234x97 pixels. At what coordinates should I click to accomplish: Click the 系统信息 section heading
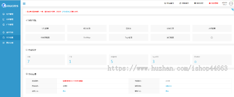(32, 74)
